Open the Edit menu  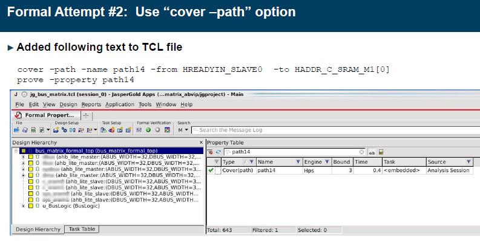(34, 104)
